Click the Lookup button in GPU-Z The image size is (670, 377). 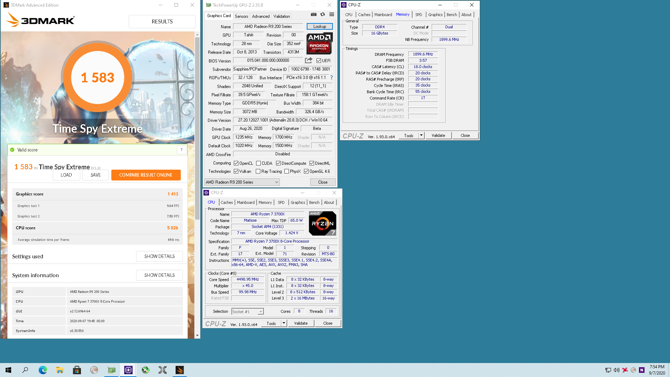pyautogui.click(x=320, y=27)
